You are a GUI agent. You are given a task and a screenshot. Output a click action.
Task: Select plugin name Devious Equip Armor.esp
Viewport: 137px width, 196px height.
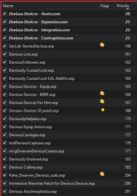pyautogui.click(x=30, y=127)
